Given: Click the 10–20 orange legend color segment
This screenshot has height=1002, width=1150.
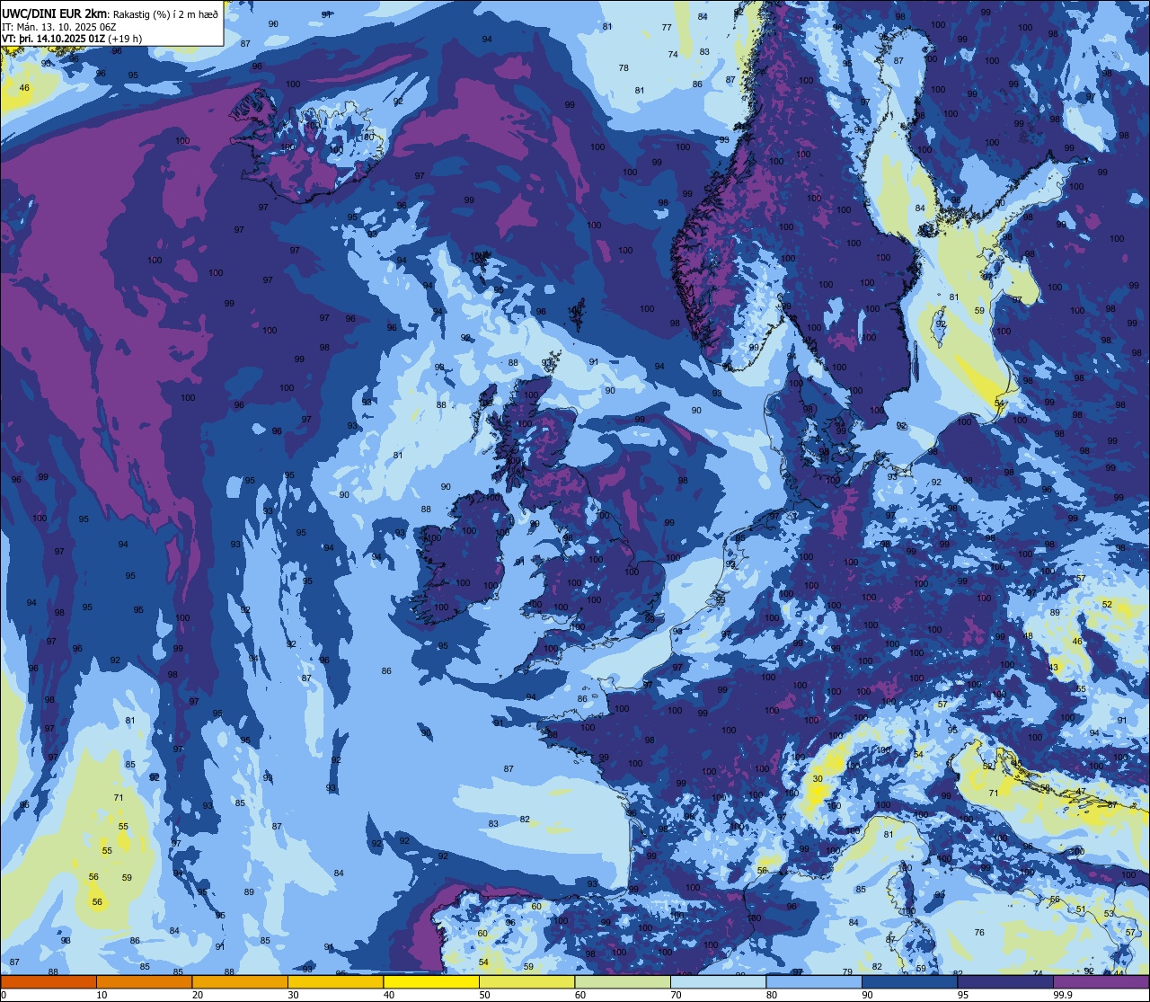Looking at the screenshot, I should pyautogui.click(x=144, y=981).
